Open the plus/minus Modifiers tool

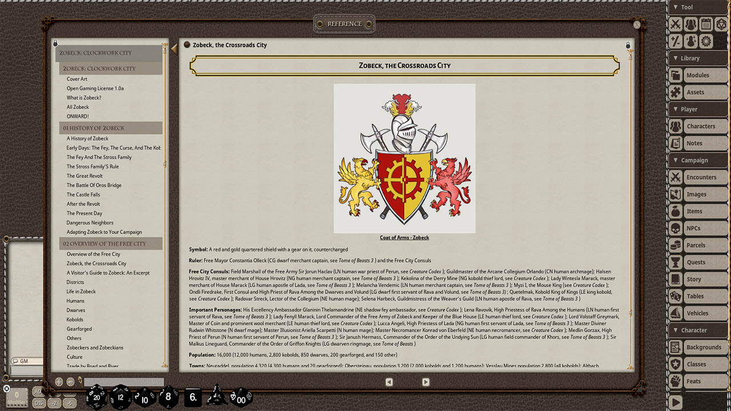click(676, 41)
